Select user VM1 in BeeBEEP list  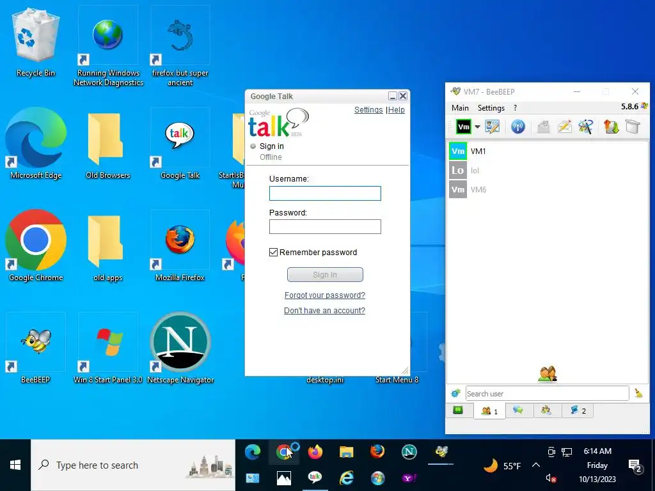(548, 151)
